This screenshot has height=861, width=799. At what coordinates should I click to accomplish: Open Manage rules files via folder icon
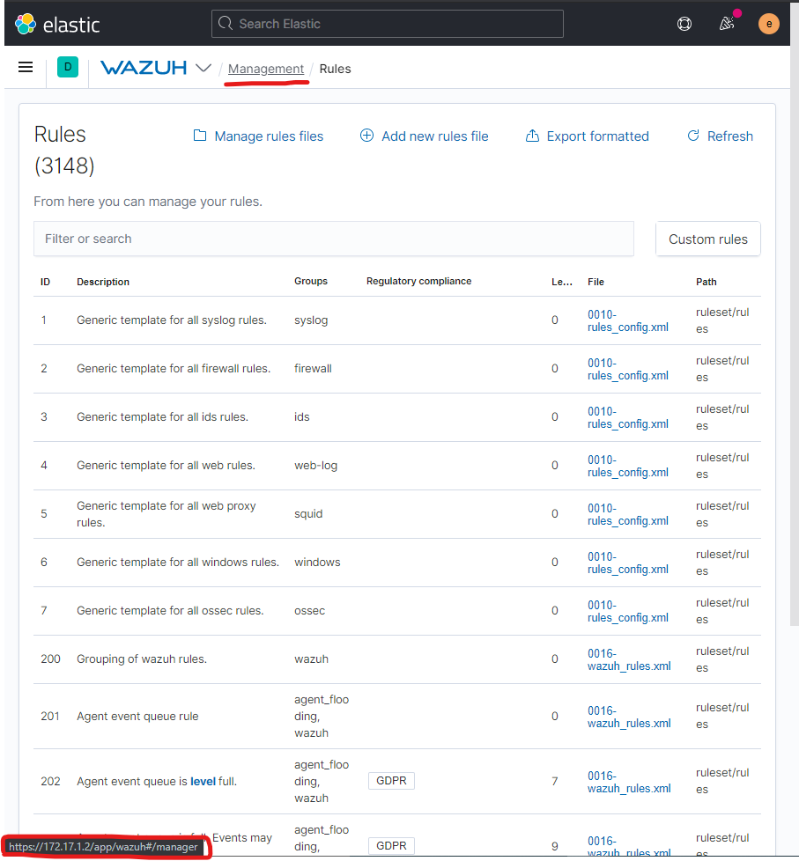point(200,136)
